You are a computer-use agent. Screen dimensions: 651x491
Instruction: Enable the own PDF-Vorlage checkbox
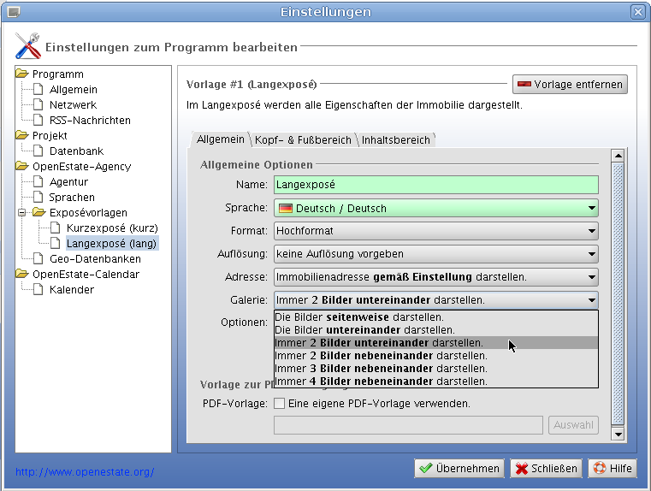(279, 404)
